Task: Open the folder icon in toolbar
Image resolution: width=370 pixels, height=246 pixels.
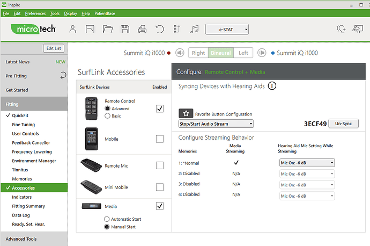Action: point(108,30)
